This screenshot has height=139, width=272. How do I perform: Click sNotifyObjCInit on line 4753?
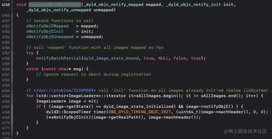pyautogui.click(x=45, y=31)
